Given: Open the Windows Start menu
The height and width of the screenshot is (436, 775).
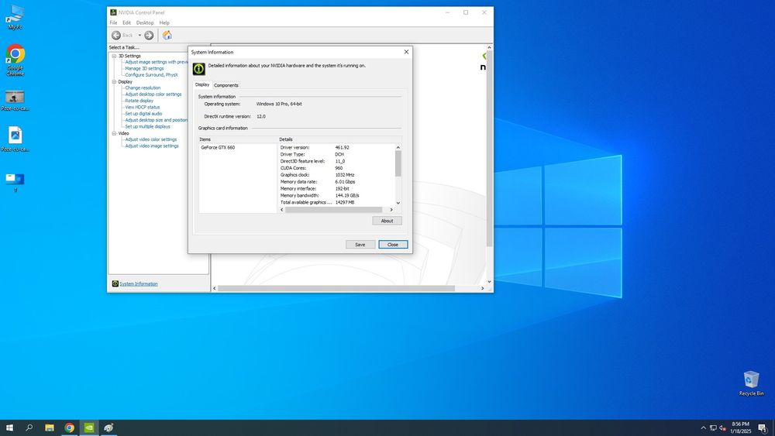Looking at the screenshot, I should point(9,427).
